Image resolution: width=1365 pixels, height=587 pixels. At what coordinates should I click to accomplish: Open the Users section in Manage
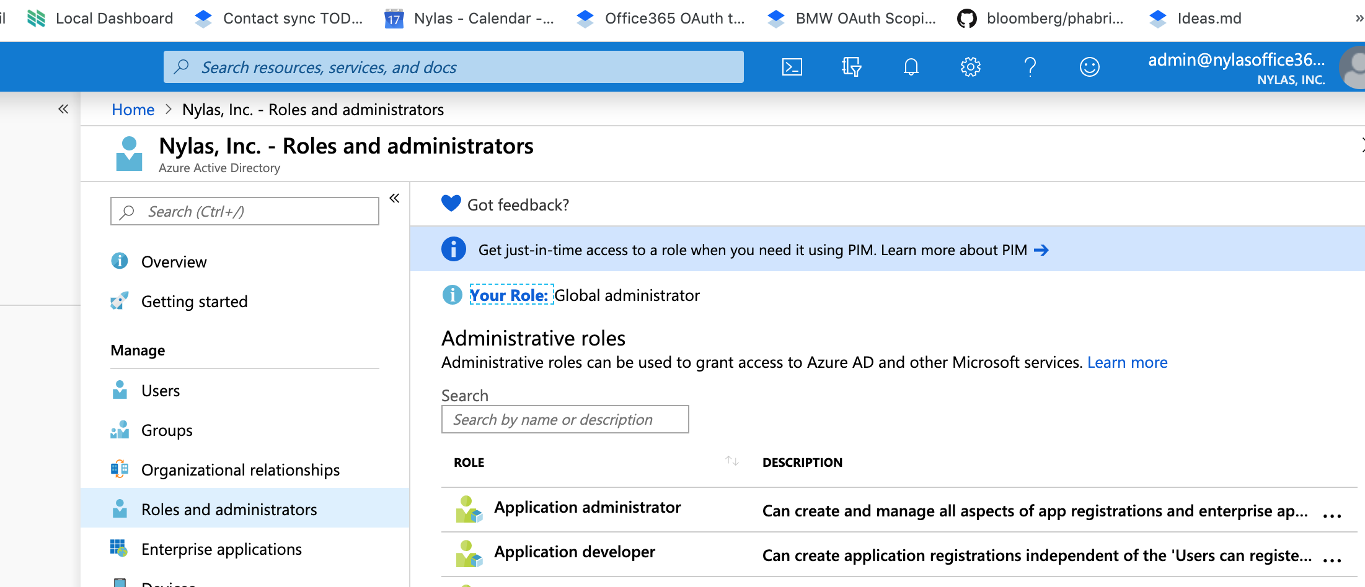point(161,390)
